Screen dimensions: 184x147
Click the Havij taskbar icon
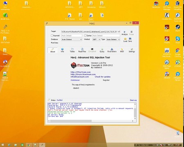(x=42, y=145)
